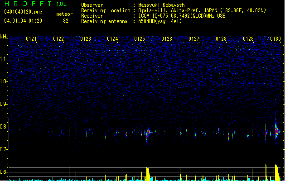Select the Ogata-vill. Akita-Pref. JAPAN location text

click(202, 10)
